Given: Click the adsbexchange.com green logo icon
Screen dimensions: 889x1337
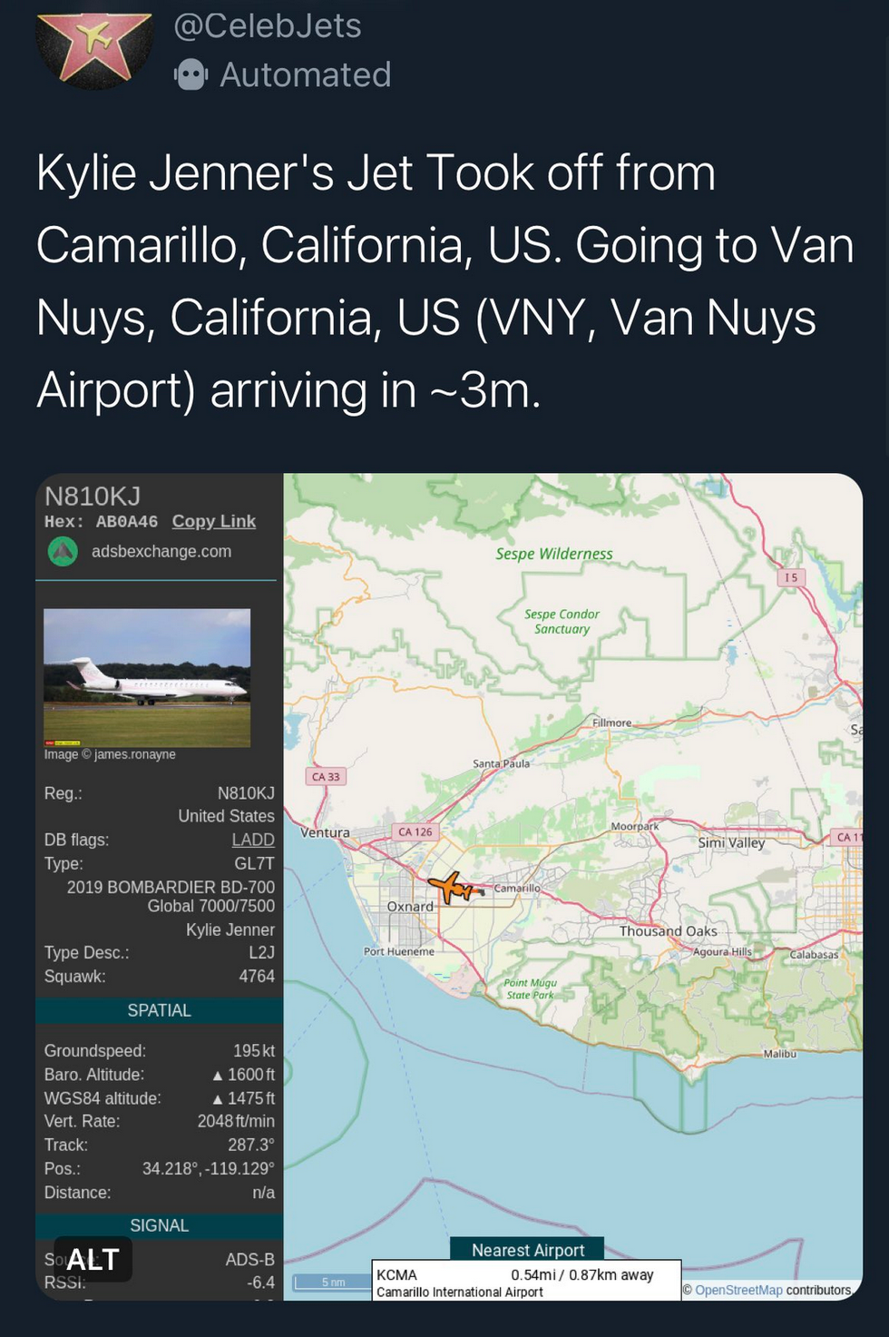Looking at the screenshot, I should (63, 551).
